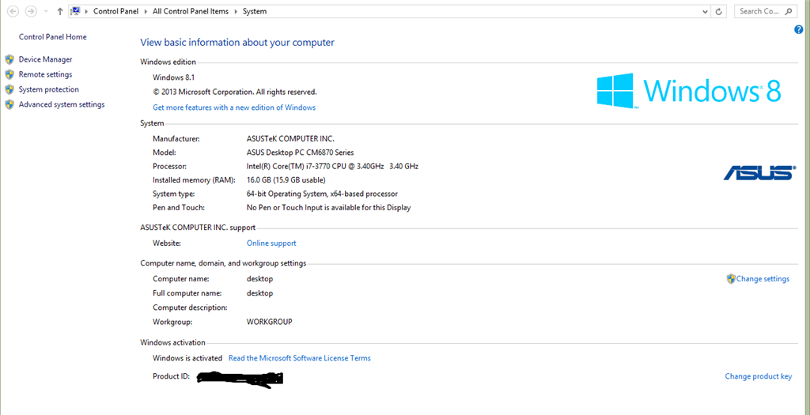Open Control Panel Home
This screenshot has height=415, width=810.
pos(53,36)
